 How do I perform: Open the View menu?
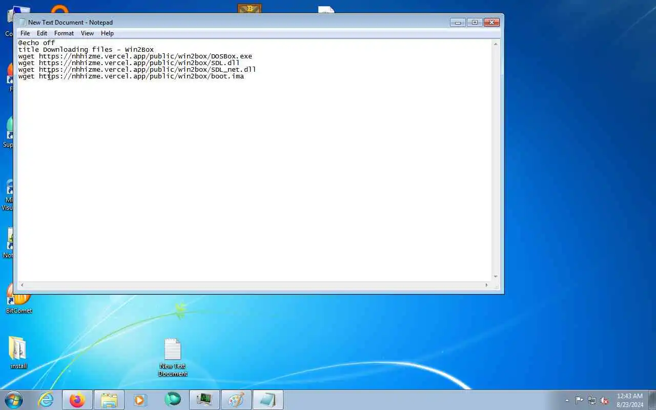pos(87,33)
